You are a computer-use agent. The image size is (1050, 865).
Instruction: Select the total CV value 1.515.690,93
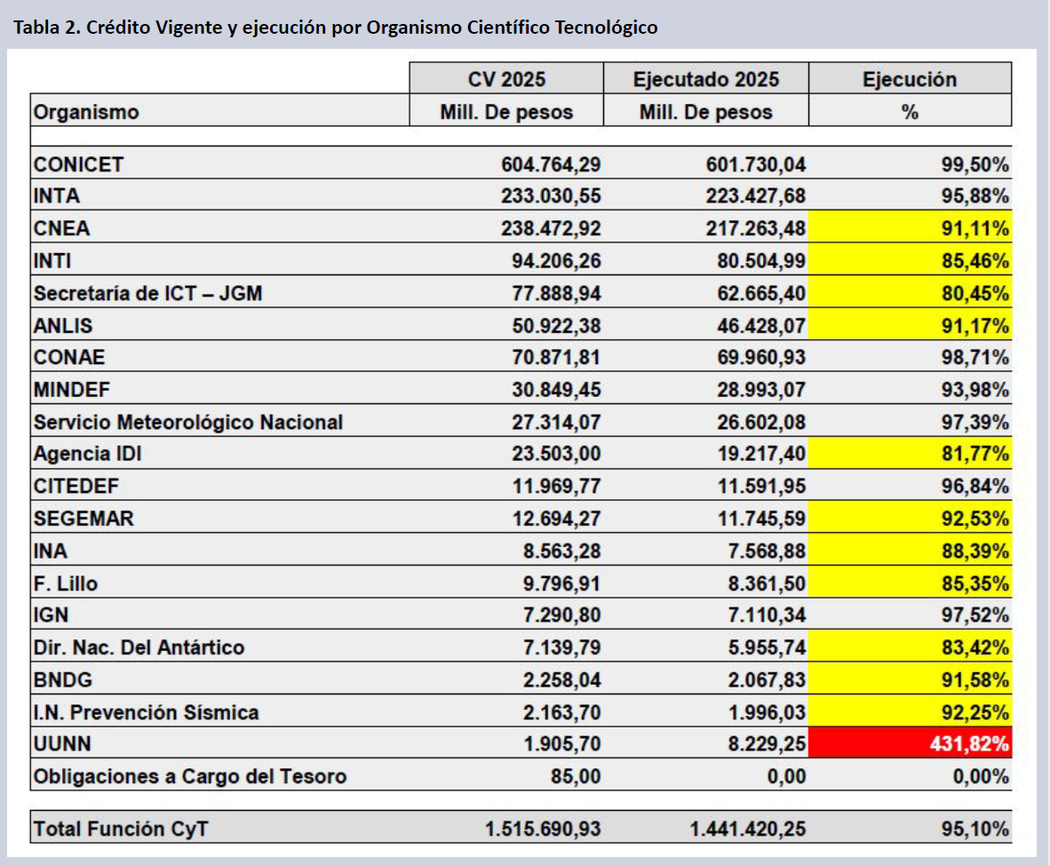click(x=543, y=829)
